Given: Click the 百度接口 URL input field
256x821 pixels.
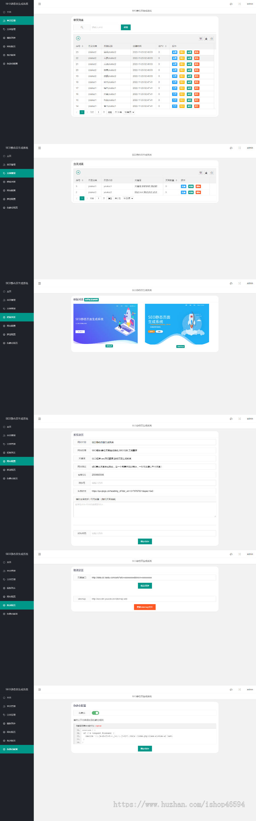Looking at the screenshot, I should 153,578.
